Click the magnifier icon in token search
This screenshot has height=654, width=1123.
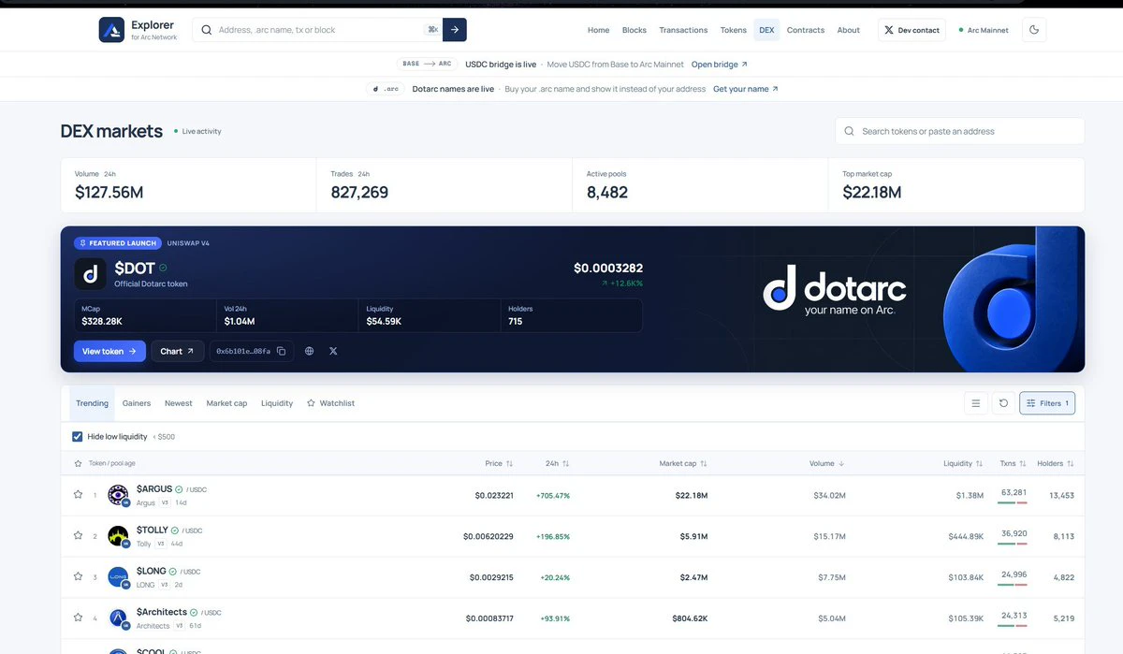(x=849, y=131)
